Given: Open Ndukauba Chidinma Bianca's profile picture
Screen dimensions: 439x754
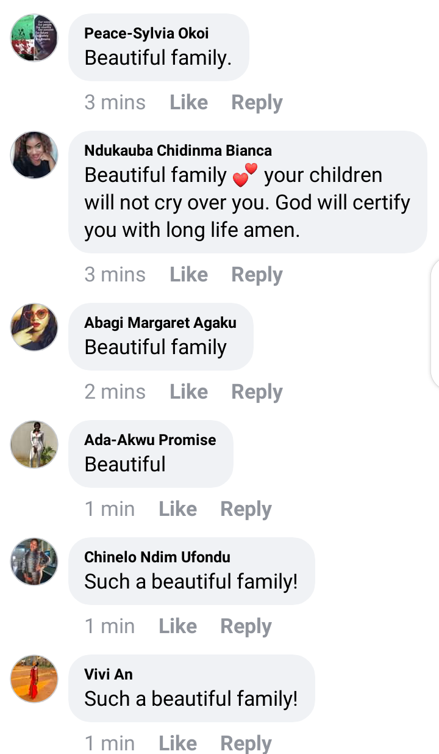Looking at the screenshot, I should [34, 155].
